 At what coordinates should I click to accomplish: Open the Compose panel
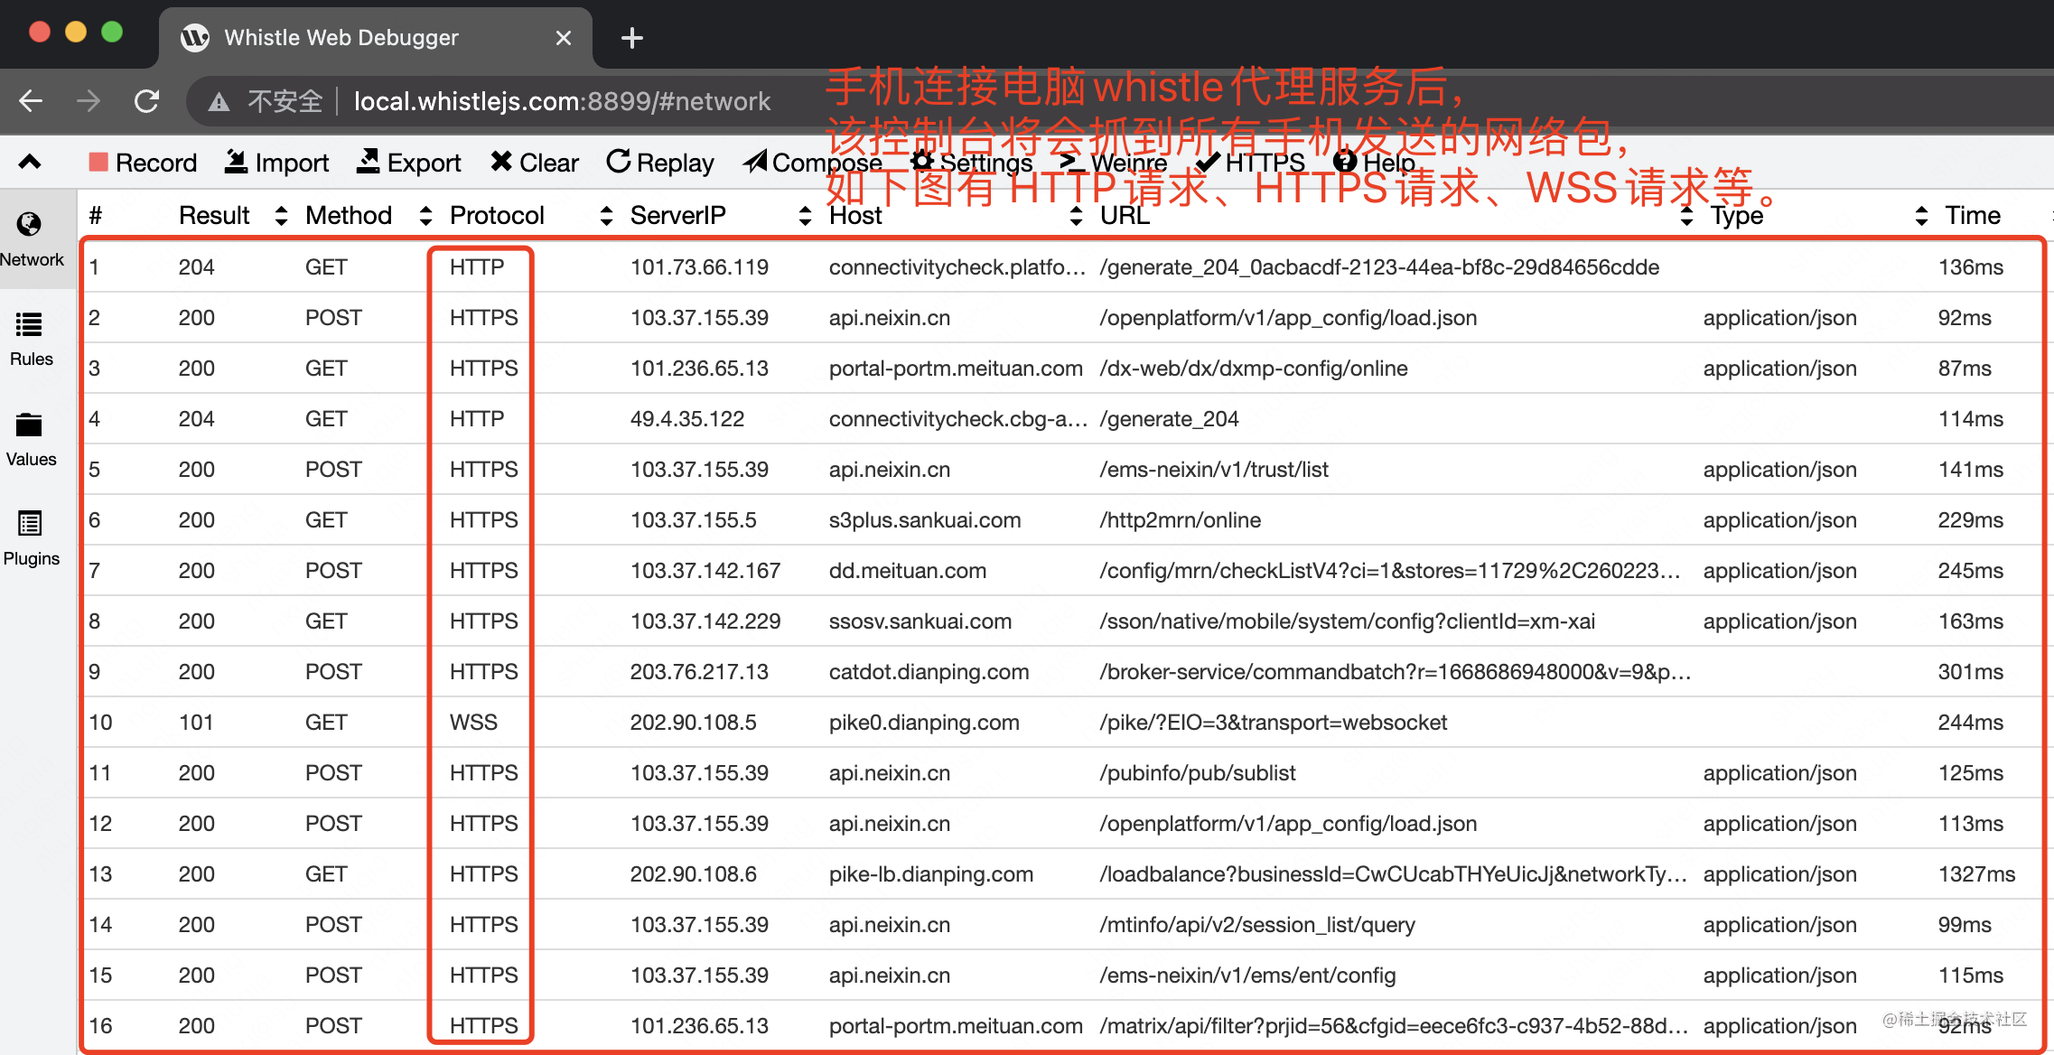813,163
